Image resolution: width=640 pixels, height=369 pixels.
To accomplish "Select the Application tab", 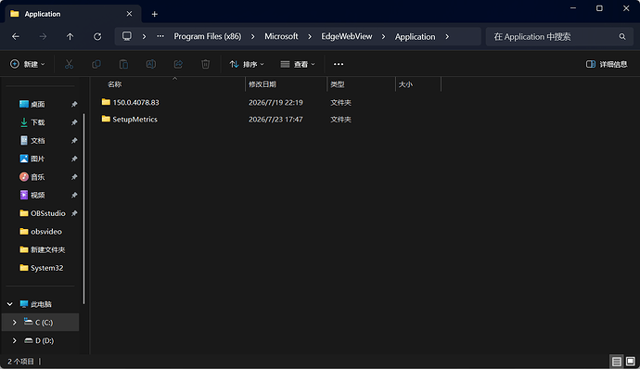I will pos(73,14).
